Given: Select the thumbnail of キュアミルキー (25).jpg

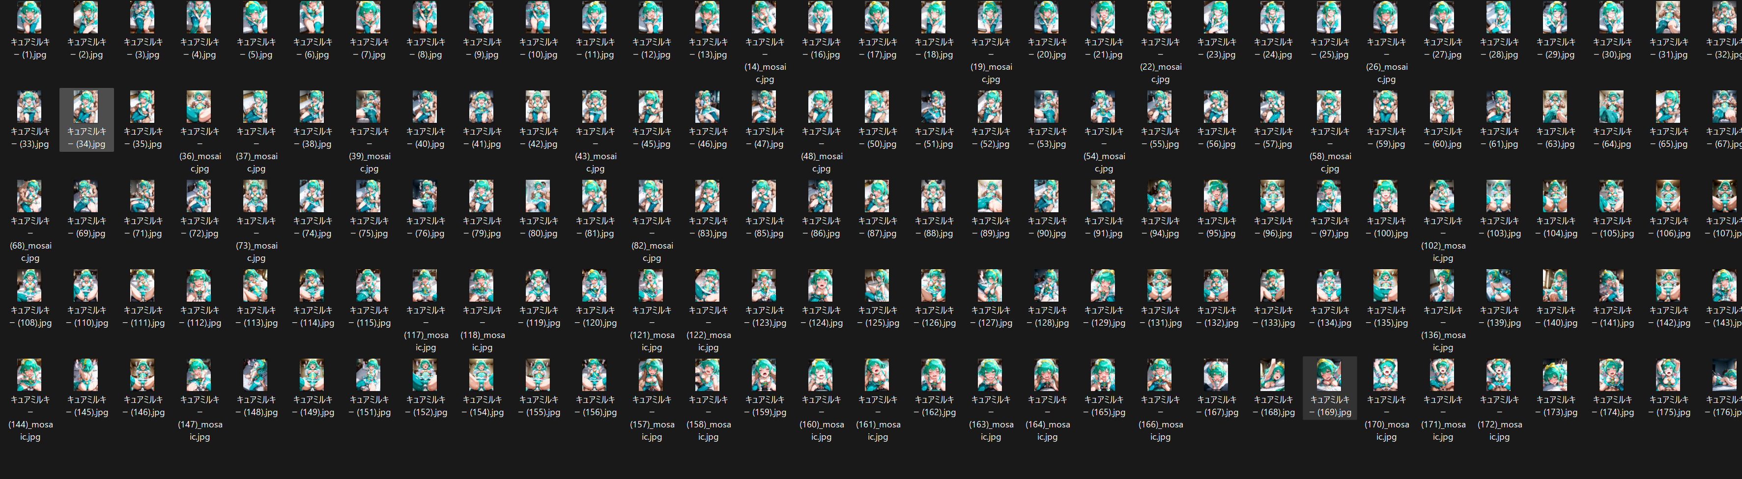Looking at the screenshot, I should pyautogui.click(x=1330, y=18).
